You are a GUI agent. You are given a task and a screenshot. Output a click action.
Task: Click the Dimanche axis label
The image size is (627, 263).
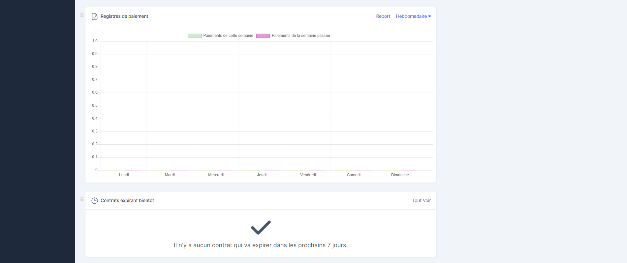[400, 175]
